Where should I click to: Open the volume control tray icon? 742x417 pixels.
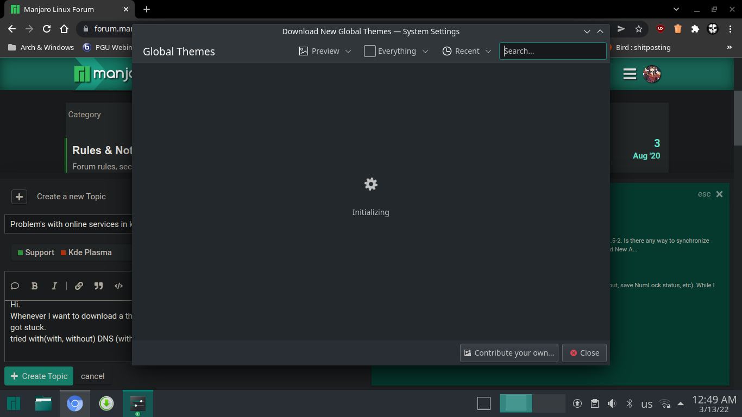tap(612, 403)
